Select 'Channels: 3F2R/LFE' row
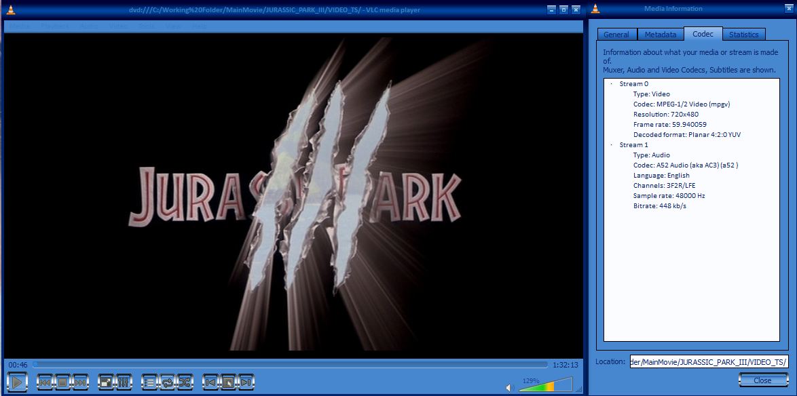This screenshot has height=396, width=797. coord(665,185)
